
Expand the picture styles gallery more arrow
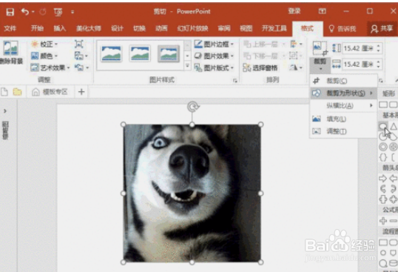pyautogui.click(x=187, y=65)
